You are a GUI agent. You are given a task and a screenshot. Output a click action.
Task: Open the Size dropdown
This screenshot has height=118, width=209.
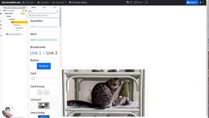pos(139,2)
